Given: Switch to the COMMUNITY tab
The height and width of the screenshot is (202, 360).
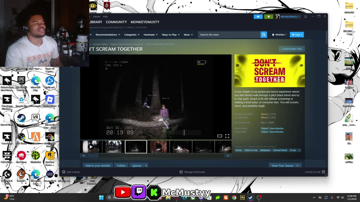Looking at the screenshot, I should tap(116, 22).
